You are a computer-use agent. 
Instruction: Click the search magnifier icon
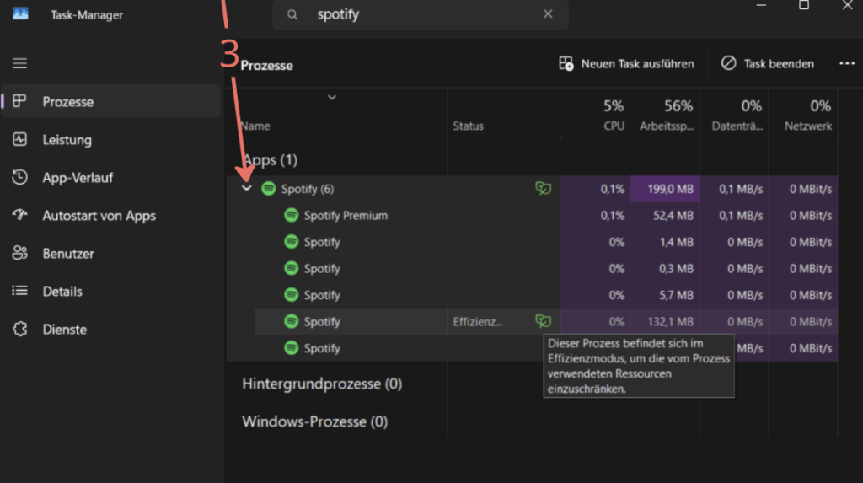click(x=292, y=15)
